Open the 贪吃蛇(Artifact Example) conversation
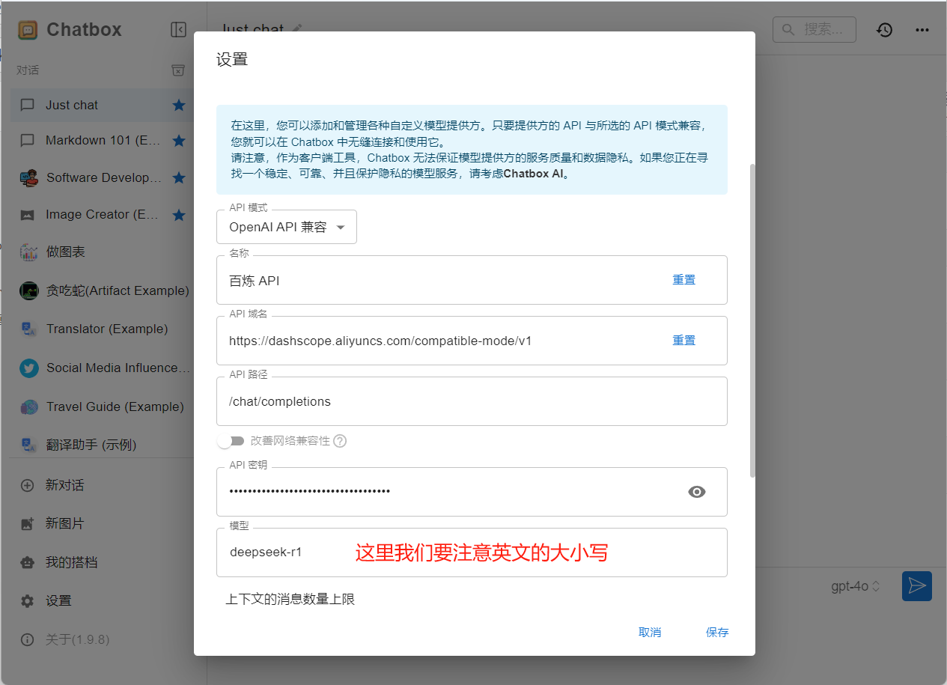The width and height of the screenshot is (947, 685). point(103,290)
